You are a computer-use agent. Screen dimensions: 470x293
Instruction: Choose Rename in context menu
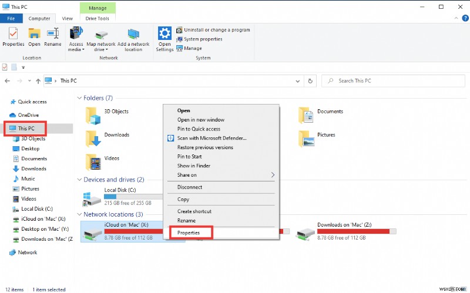(x=186, y=221)
